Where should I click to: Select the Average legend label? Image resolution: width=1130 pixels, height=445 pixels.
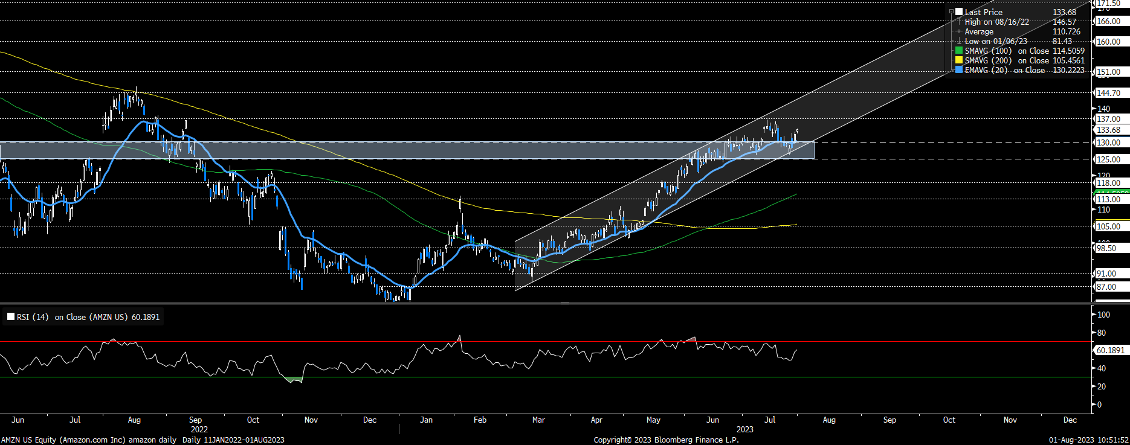pos(979,31)
